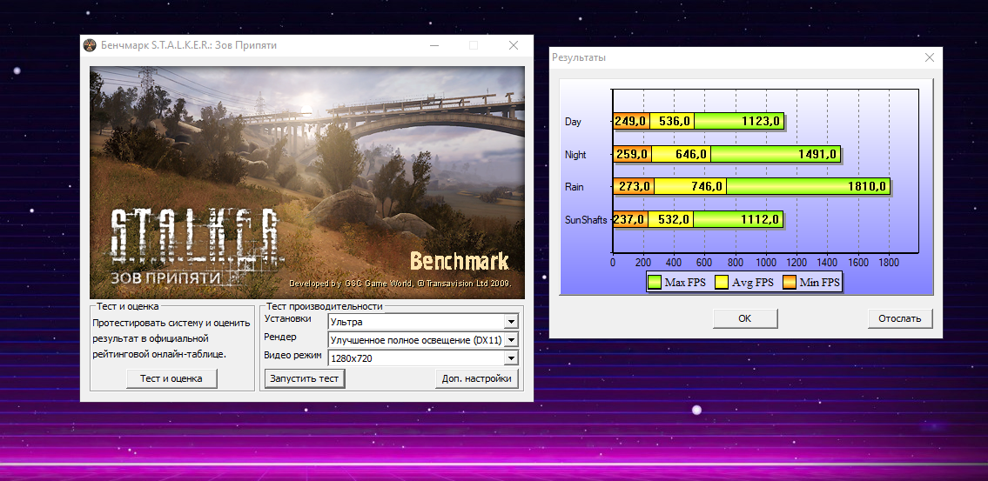Open the Установки quality dropdown arrow
The image size is (988, 481).
pyautogui.click(x=511, y=323)
